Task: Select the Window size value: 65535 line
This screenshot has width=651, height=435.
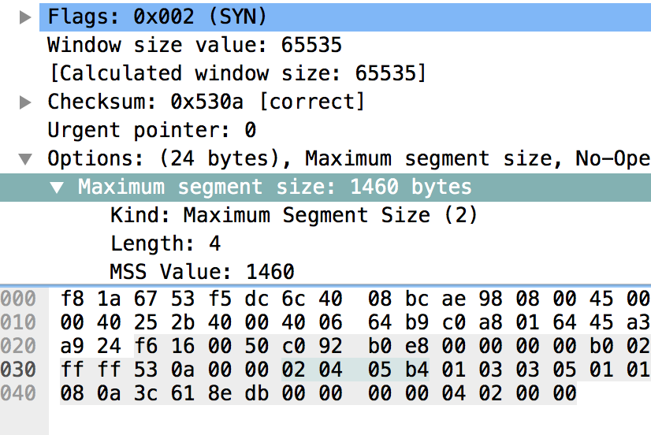Action: [x=195, y=45]
